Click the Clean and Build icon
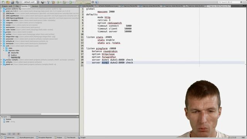 pyautogui.click(x=53, y=2)
